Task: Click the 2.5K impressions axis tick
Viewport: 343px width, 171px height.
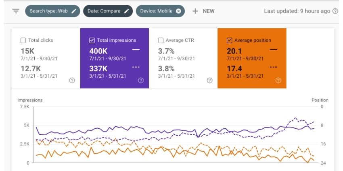Action: (x=25, y=144)
